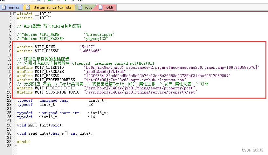
Task: Click the MQTT_PUBLISH_TOPIC property/post string
Action: point(139,88)
